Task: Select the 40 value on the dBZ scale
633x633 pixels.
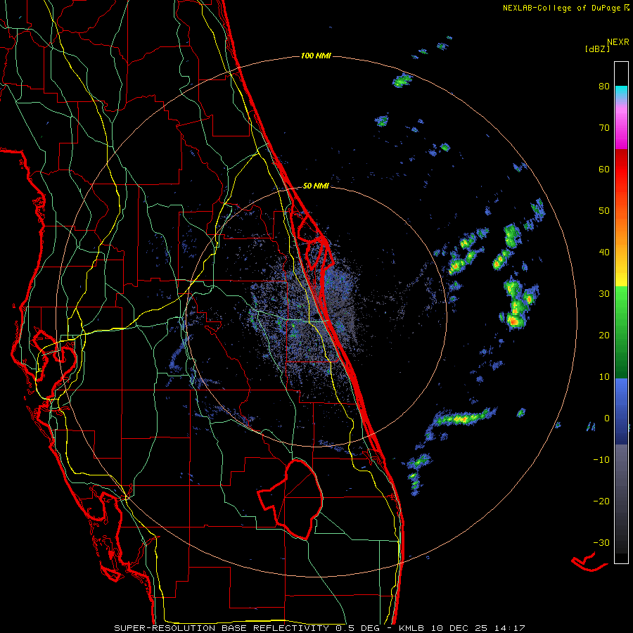Action: tap(604, 252)
